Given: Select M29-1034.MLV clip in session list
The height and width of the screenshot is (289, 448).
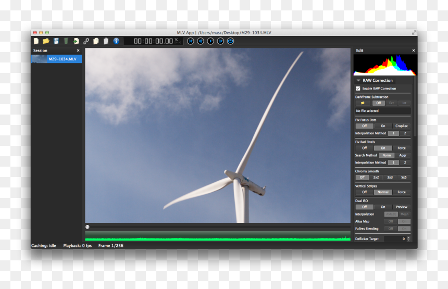Looking at the screenshot, I should [57, 59].
